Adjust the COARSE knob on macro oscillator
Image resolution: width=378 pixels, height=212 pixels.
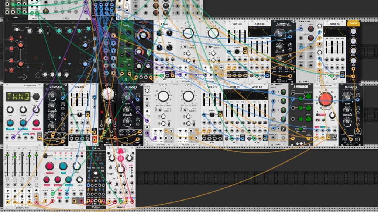click(x=23, y=110)
